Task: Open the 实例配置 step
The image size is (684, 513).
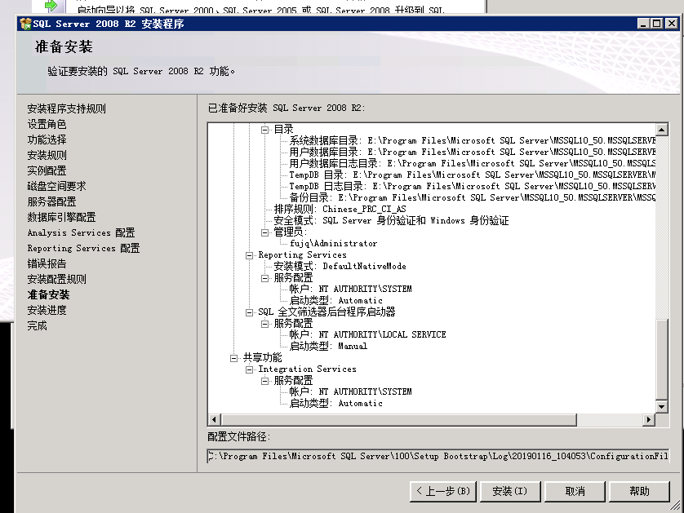Action: click(47, 170)
